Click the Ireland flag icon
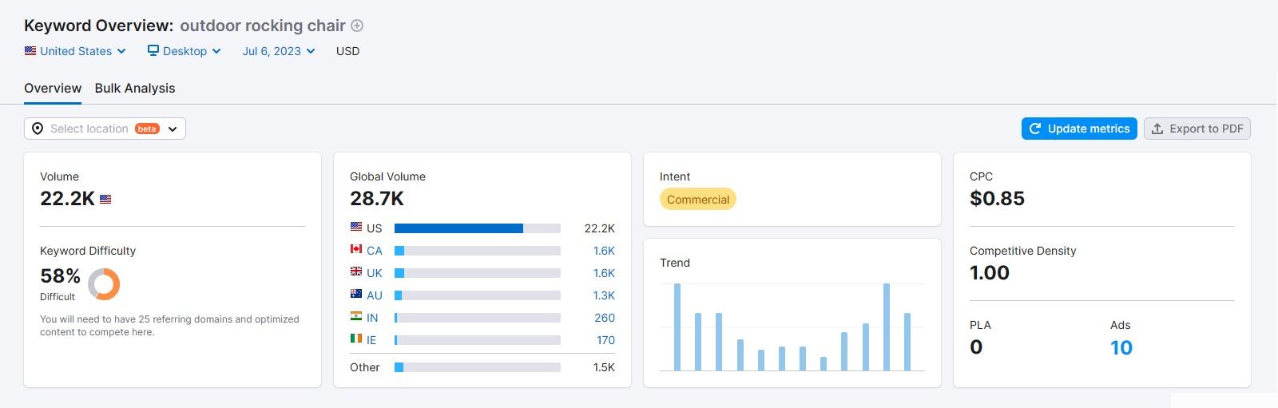1278x408 pixels. point(356,339)
